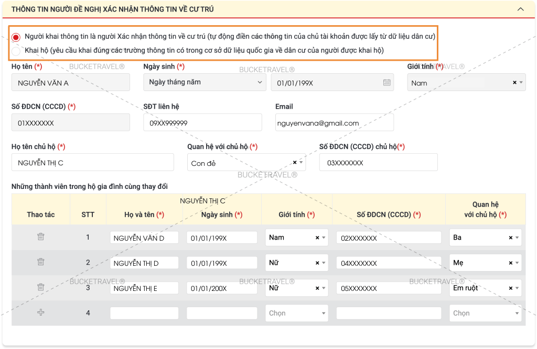Click the Email input field

[334, 123]
